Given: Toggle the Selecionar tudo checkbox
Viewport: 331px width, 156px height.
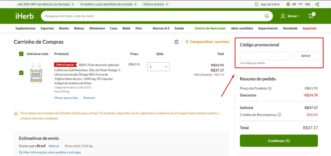Looking at the screenshot, I should tap(21, 54).
